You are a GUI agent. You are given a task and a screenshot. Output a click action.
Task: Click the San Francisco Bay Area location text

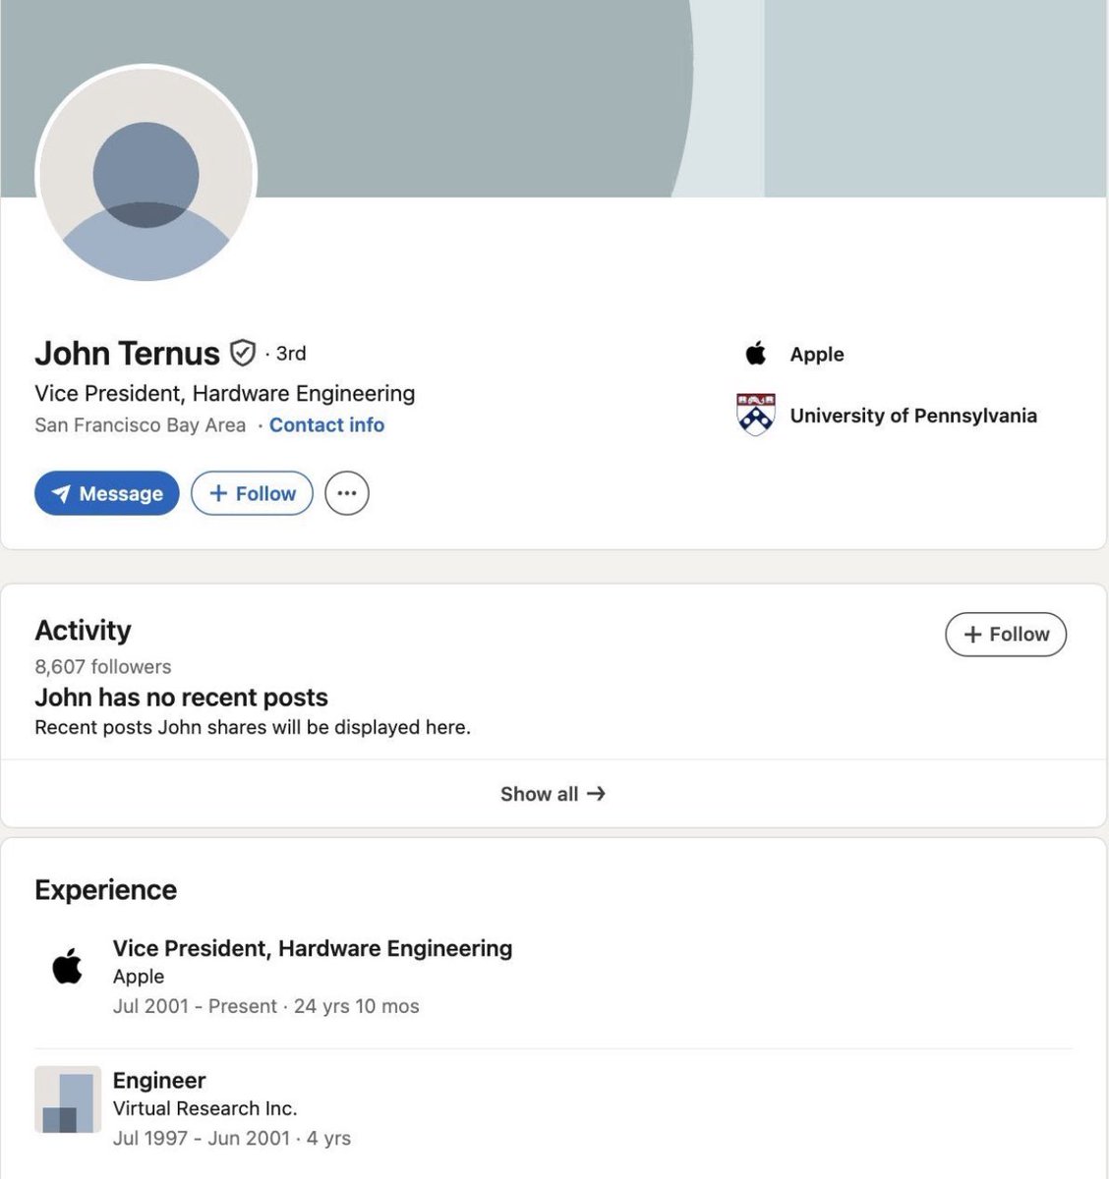click(x=140, y=425)
